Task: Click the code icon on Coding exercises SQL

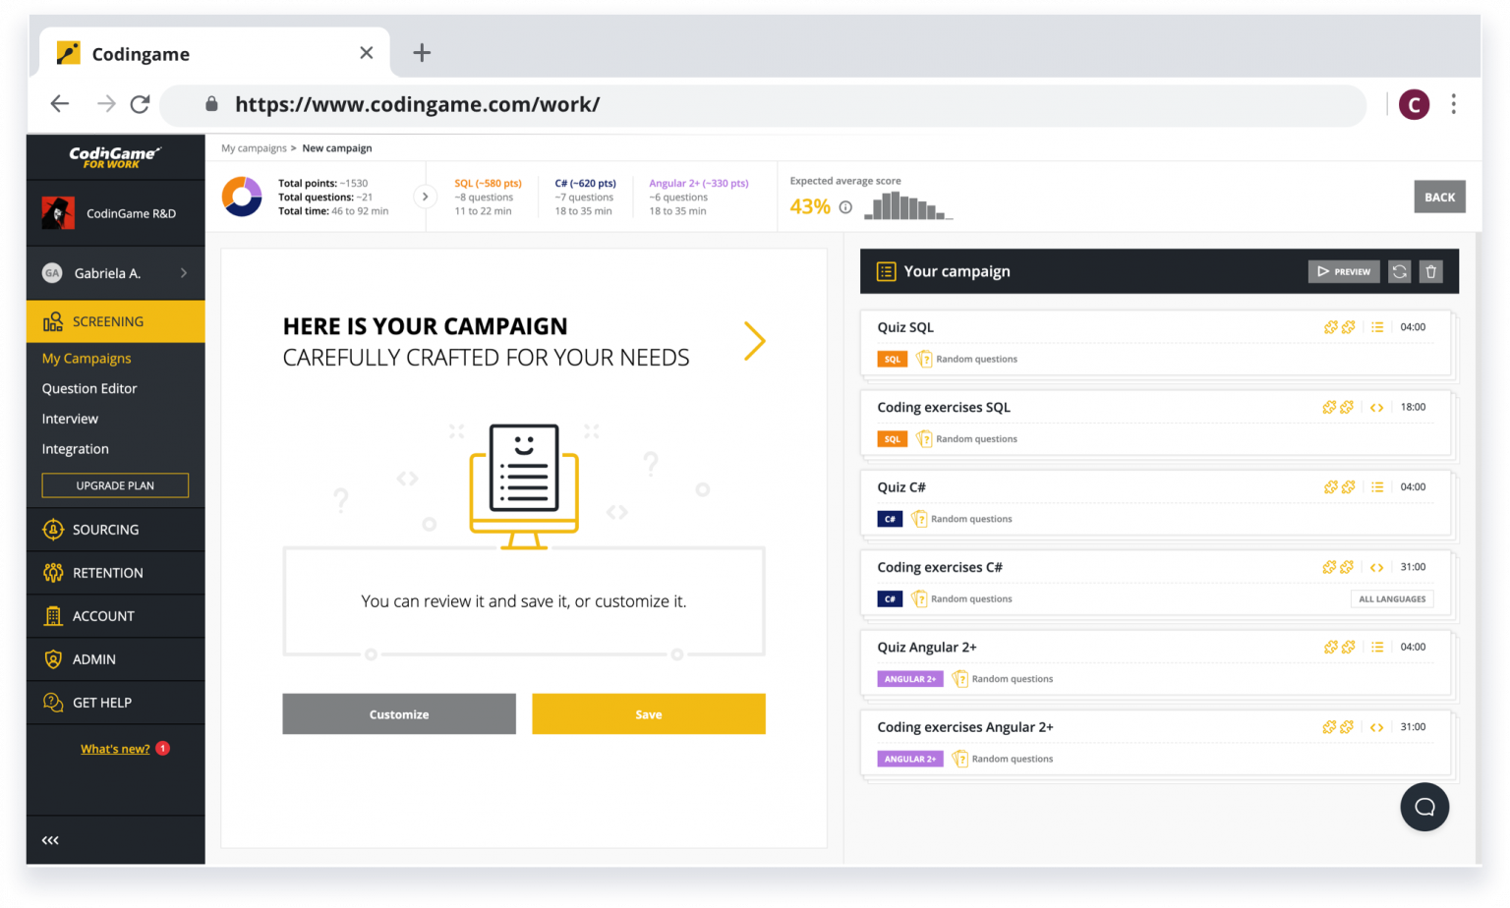Action: (x=1376, y=407)
